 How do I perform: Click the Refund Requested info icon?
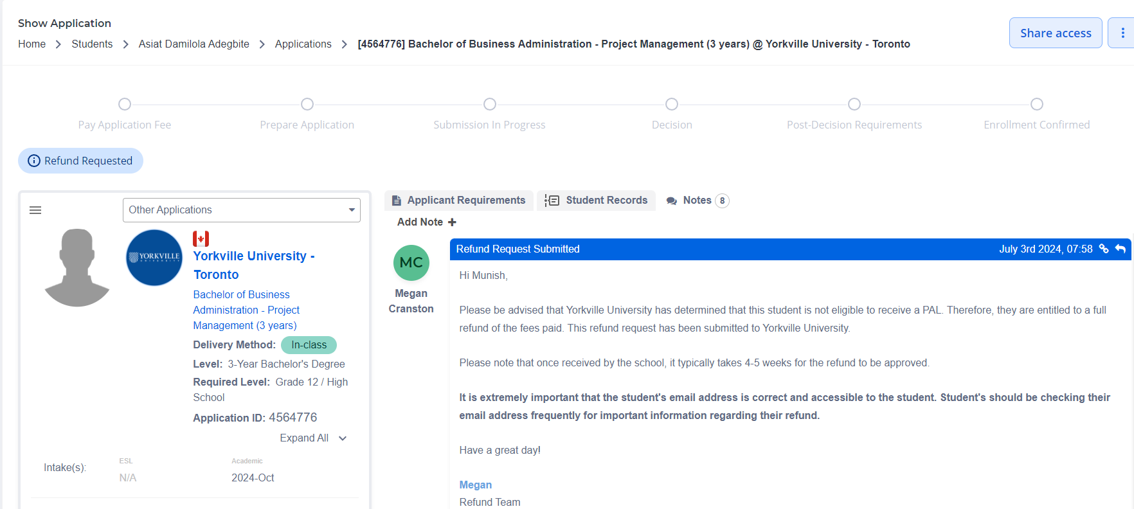pos(34,161)
